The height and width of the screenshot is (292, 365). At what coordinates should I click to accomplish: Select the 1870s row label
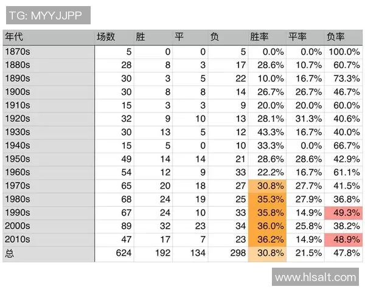click(18, 52)
